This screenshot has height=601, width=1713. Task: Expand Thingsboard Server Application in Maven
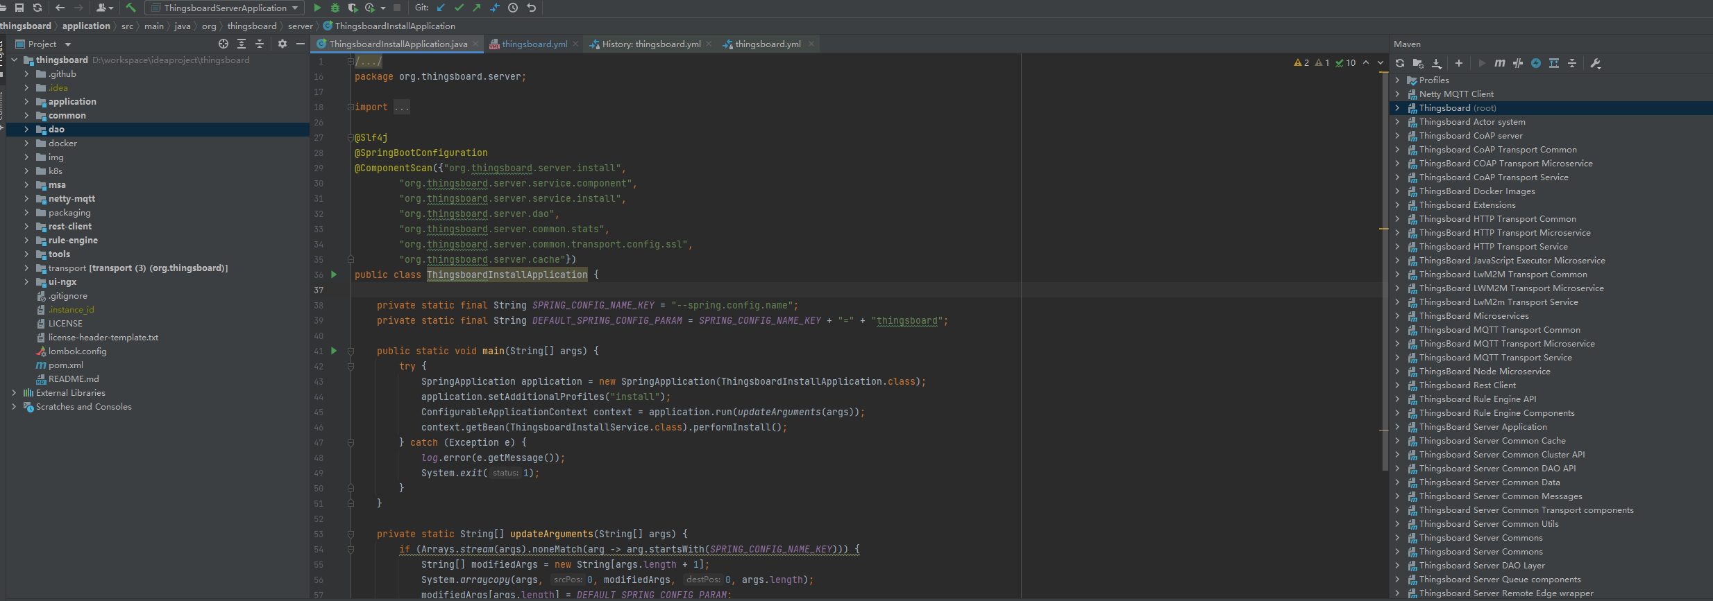(1397, 426)
